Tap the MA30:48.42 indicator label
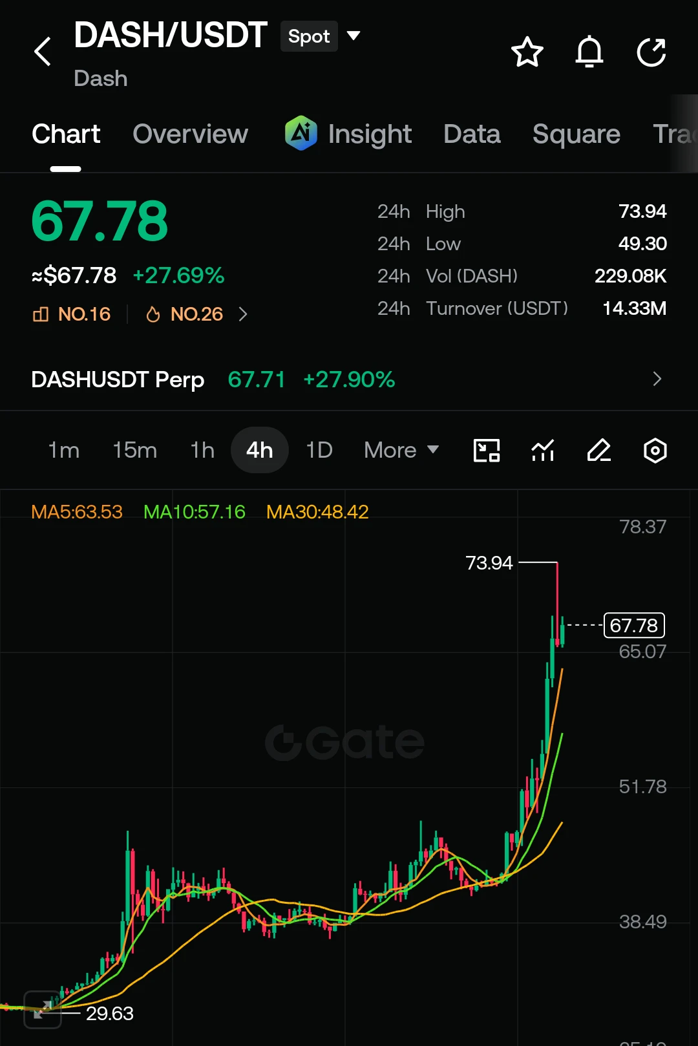 click(x=317, y=512)
